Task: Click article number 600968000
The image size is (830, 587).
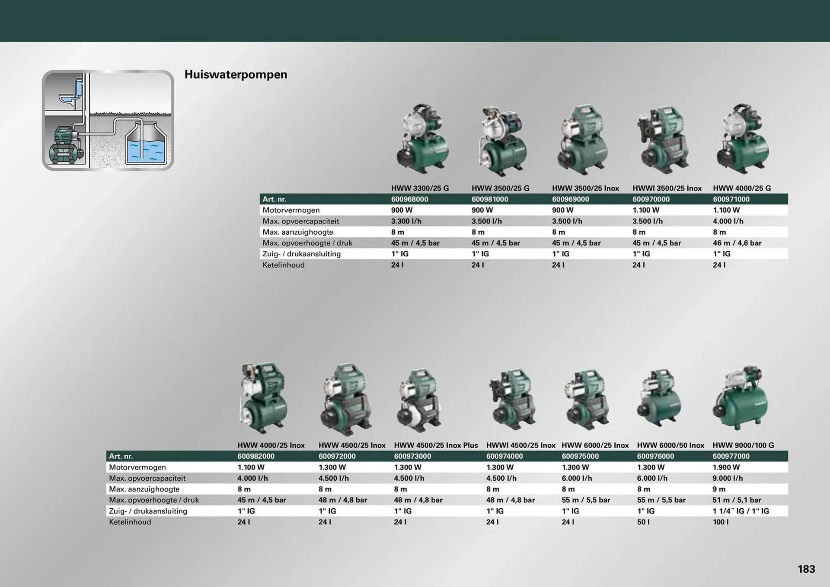Action: click(x=409, y=199)
